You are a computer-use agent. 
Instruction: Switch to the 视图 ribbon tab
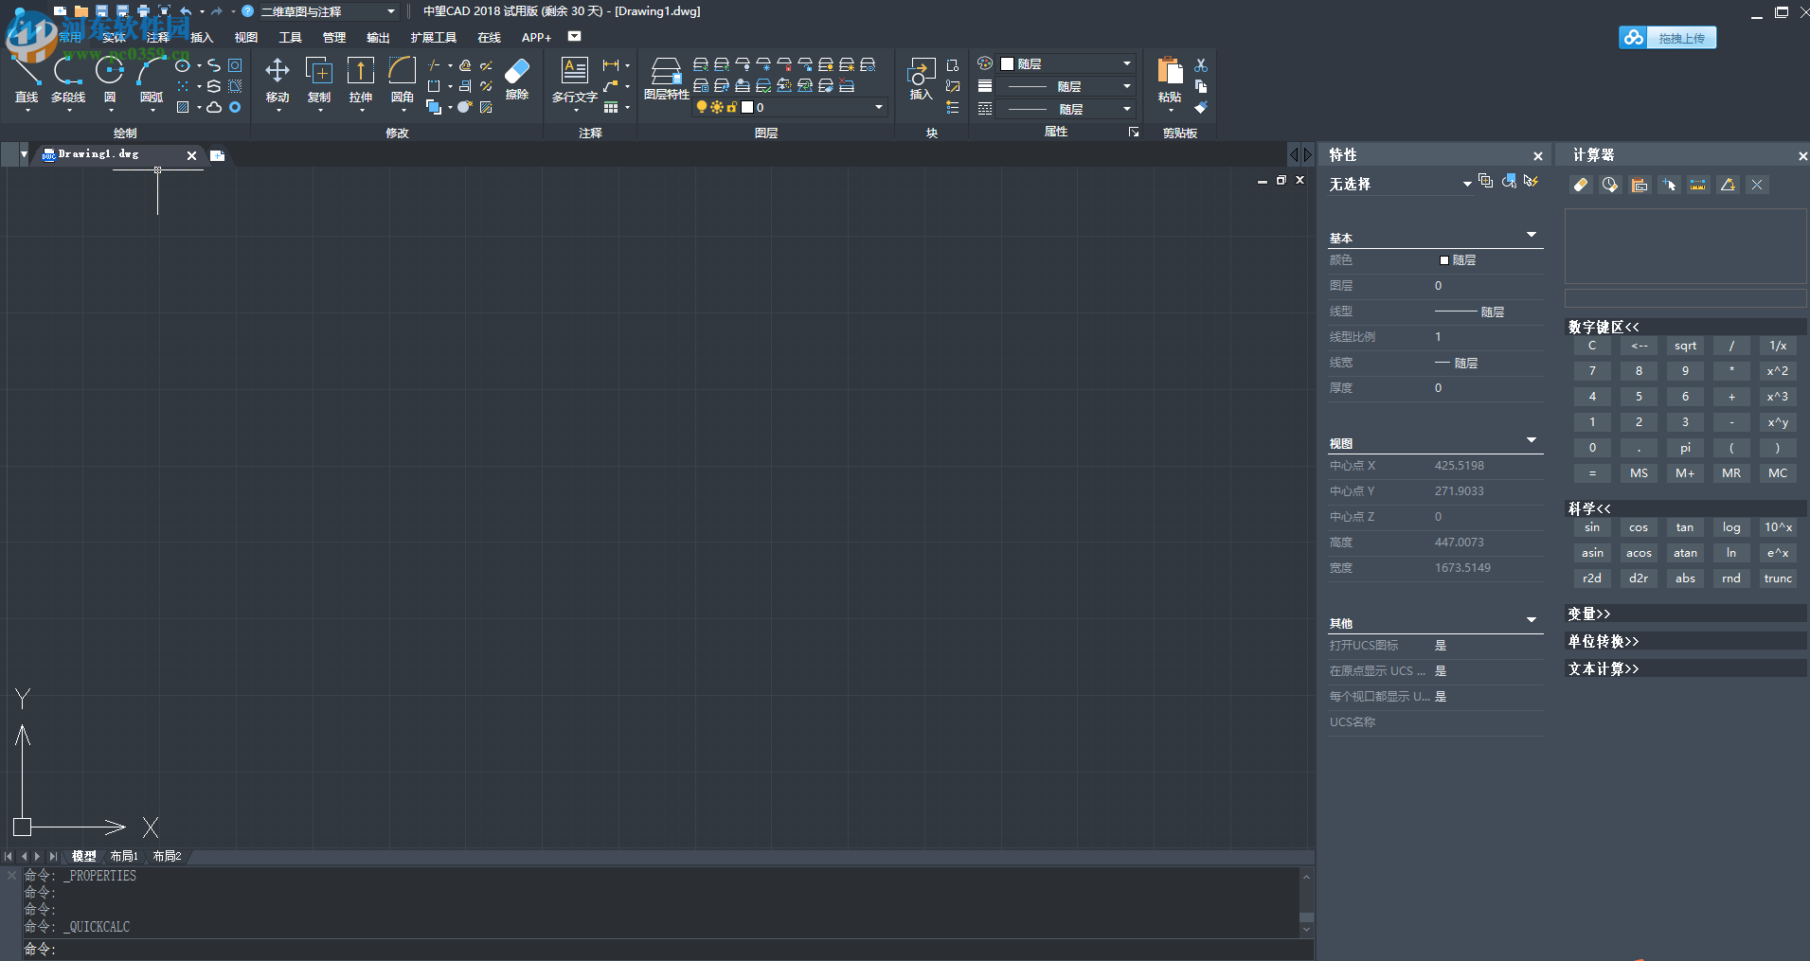tap(246, 38)
